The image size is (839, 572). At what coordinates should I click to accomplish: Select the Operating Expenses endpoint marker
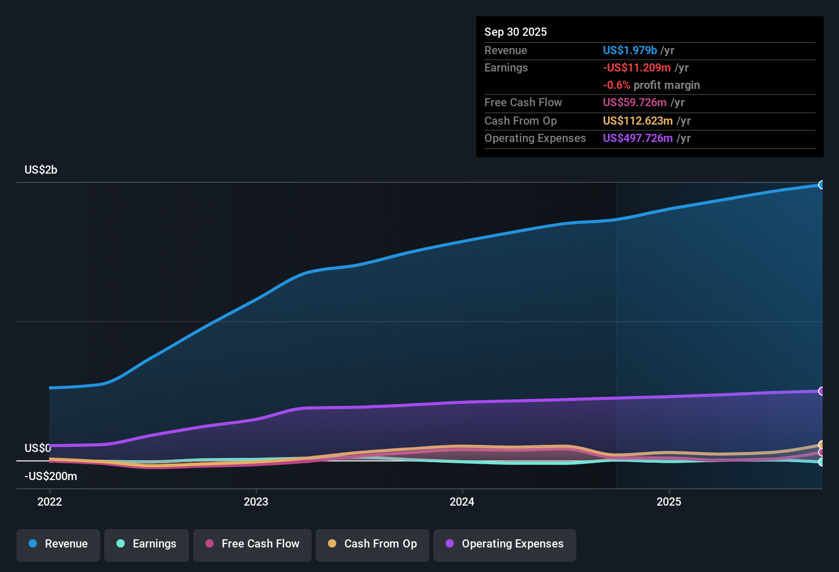pyautogui.click(x=822, y=391)
